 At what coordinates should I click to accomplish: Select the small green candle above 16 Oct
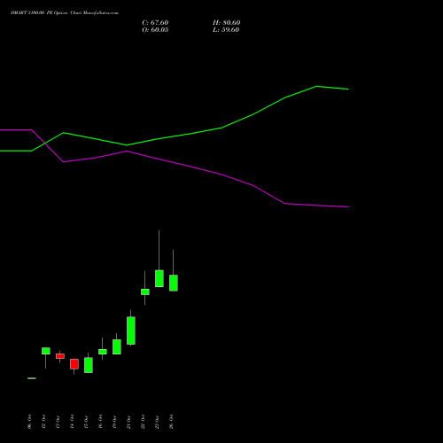click(x=103, y=352)
